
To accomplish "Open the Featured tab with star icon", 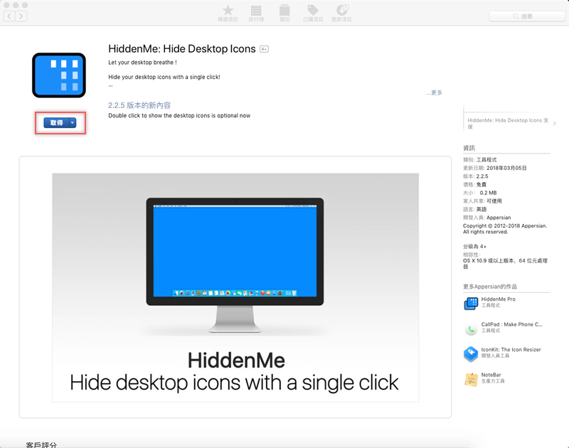I will pos(228,14).
